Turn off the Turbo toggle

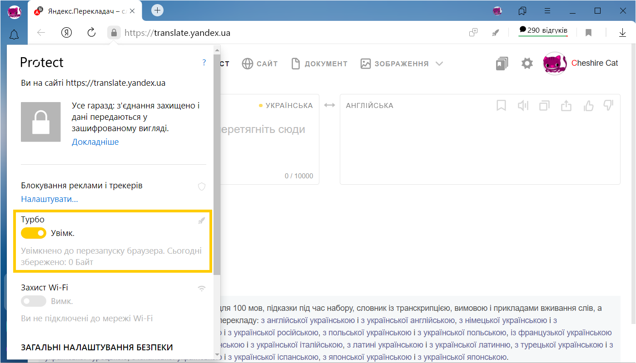tap(34, 233)
